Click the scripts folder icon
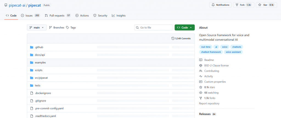 32,70
